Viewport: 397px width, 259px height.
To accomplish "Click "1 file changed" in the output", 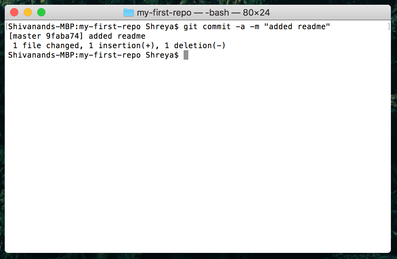I will (46, 46).
